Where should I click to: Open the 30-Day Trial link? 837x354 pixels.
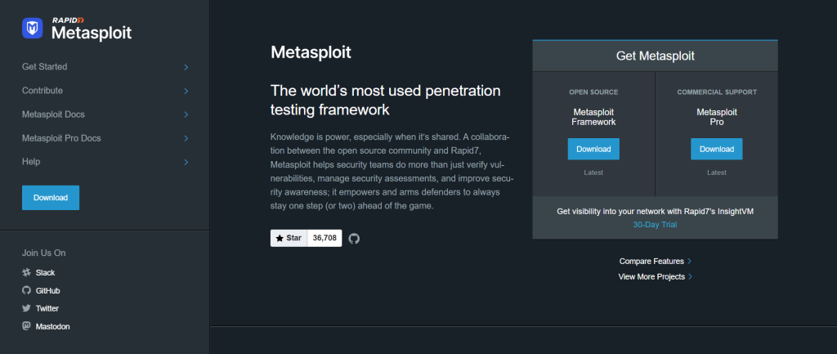655,224
